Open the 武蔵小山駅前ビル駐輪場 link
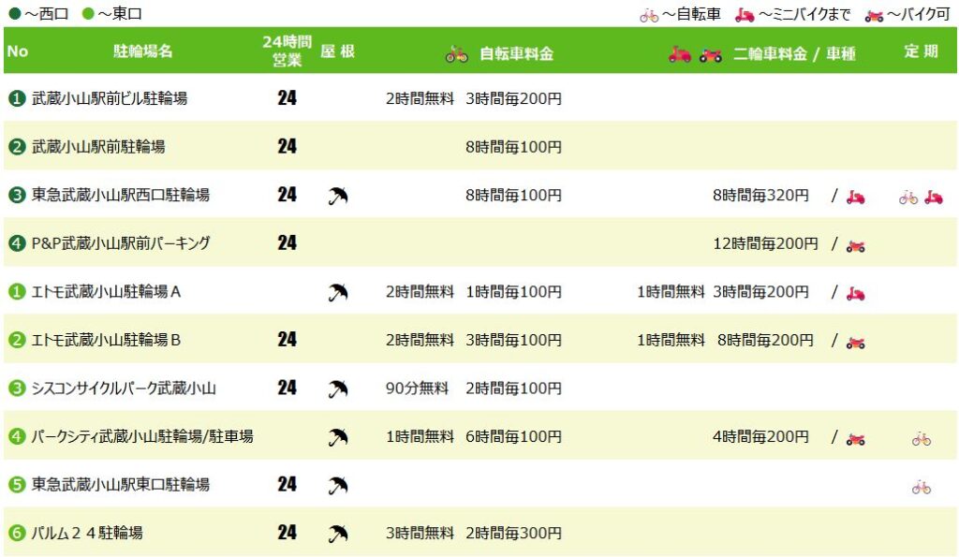Image resolution: width=959 pixels, height=557 pixels. (110, 98)
